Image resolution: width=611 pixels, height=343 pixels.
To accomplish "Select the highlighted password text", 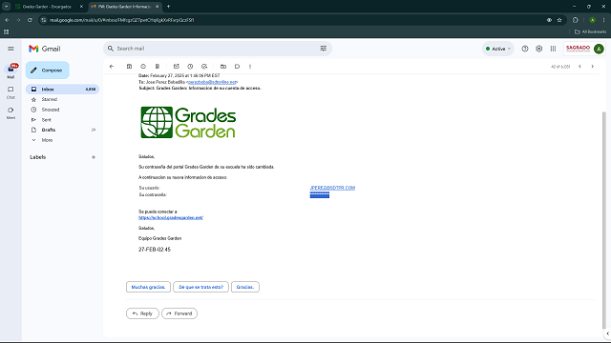I will (x=320, y=194).
